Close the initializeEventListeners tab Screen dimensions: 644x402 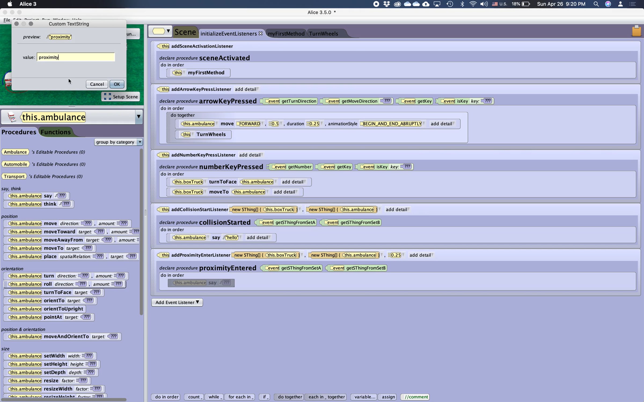point(261,33)
